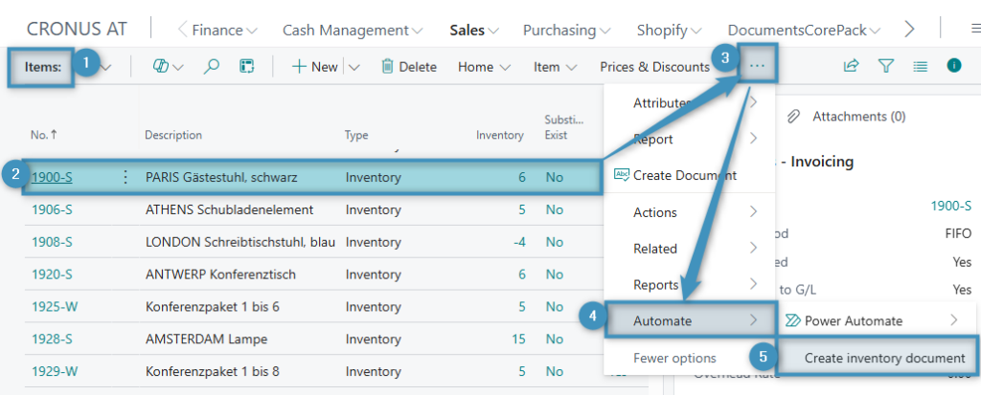Viewport: 981px width, 395px height.
Task: Open the hamburger menu at top right
Action: click(x=974, y=29)
